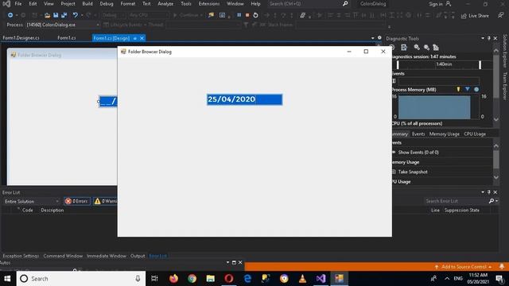
Task: Open Visual Studio from the taskbar
Action: (321, 279)
